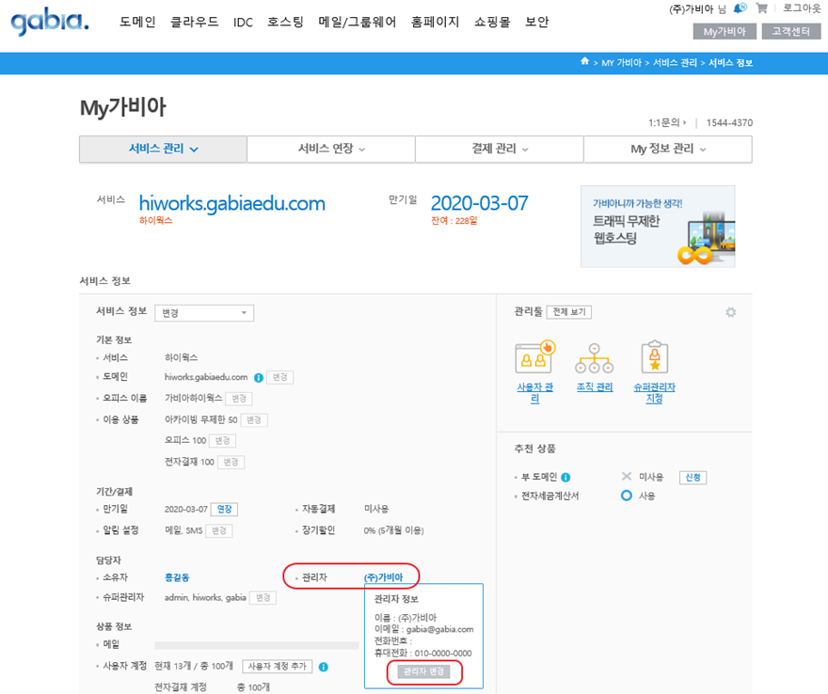Click the info icon next to 부 도메인
The image size is (828, 694).
click(565, 478)
